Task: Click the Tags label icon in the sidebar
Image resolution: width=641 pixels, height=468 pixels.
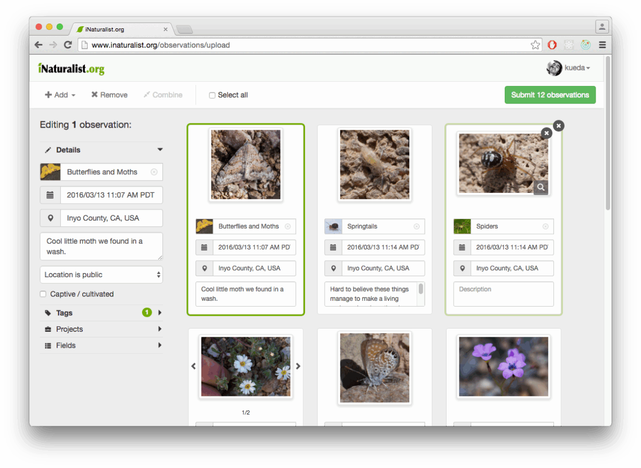Action: [48, 313]
